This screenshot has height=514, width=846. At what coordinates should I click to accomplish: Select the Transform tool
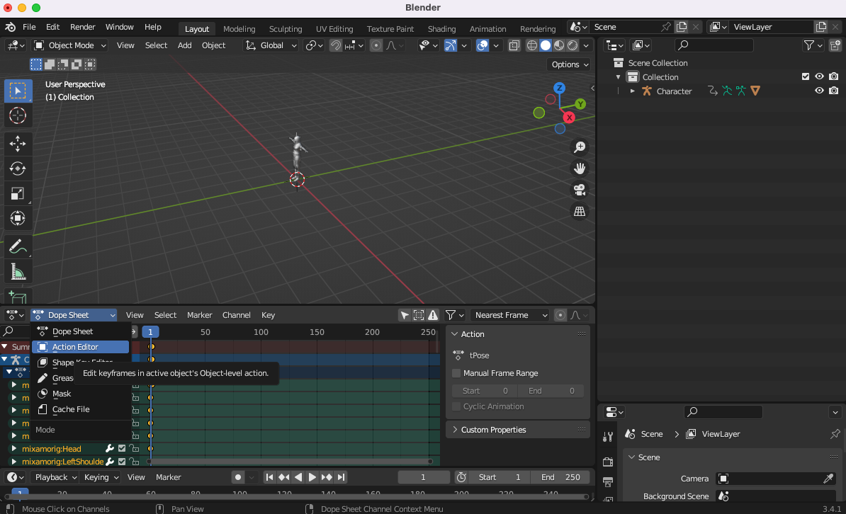click(18, 219)
